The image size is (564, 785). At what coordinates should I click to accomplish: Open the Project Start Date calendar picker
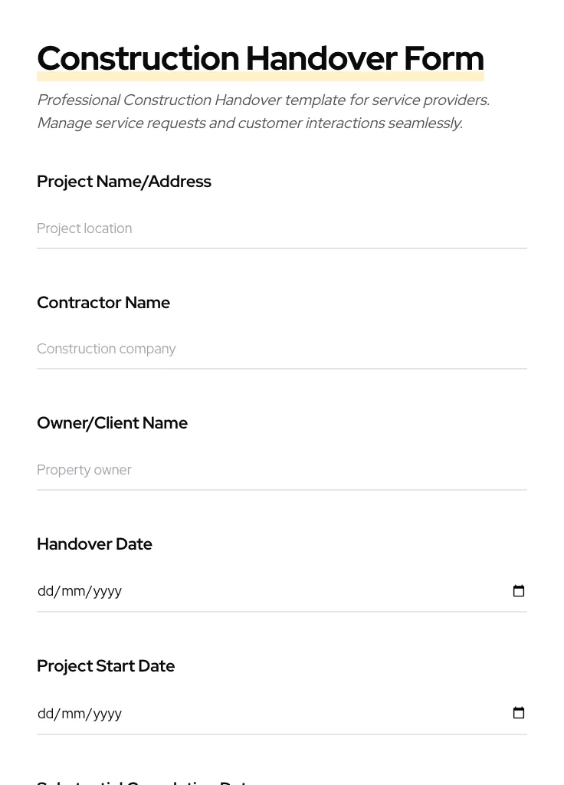click(519, 713)
